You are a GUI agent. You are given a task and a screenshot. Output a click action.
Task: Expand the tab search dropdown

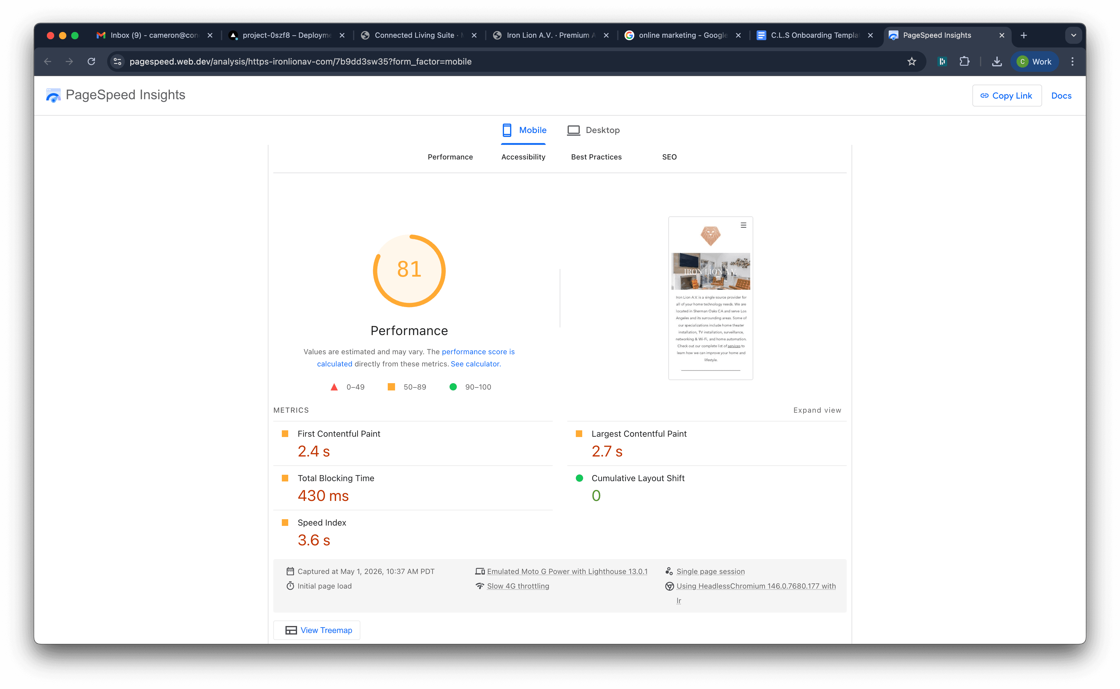[x=1073, y=35]
